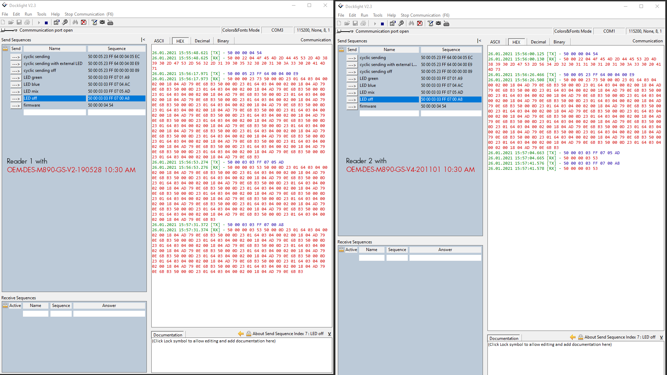The height and width of the screenshot is (375, 667).
Task: Click the stop communication square in COM3 window
Action: point(46,23)
